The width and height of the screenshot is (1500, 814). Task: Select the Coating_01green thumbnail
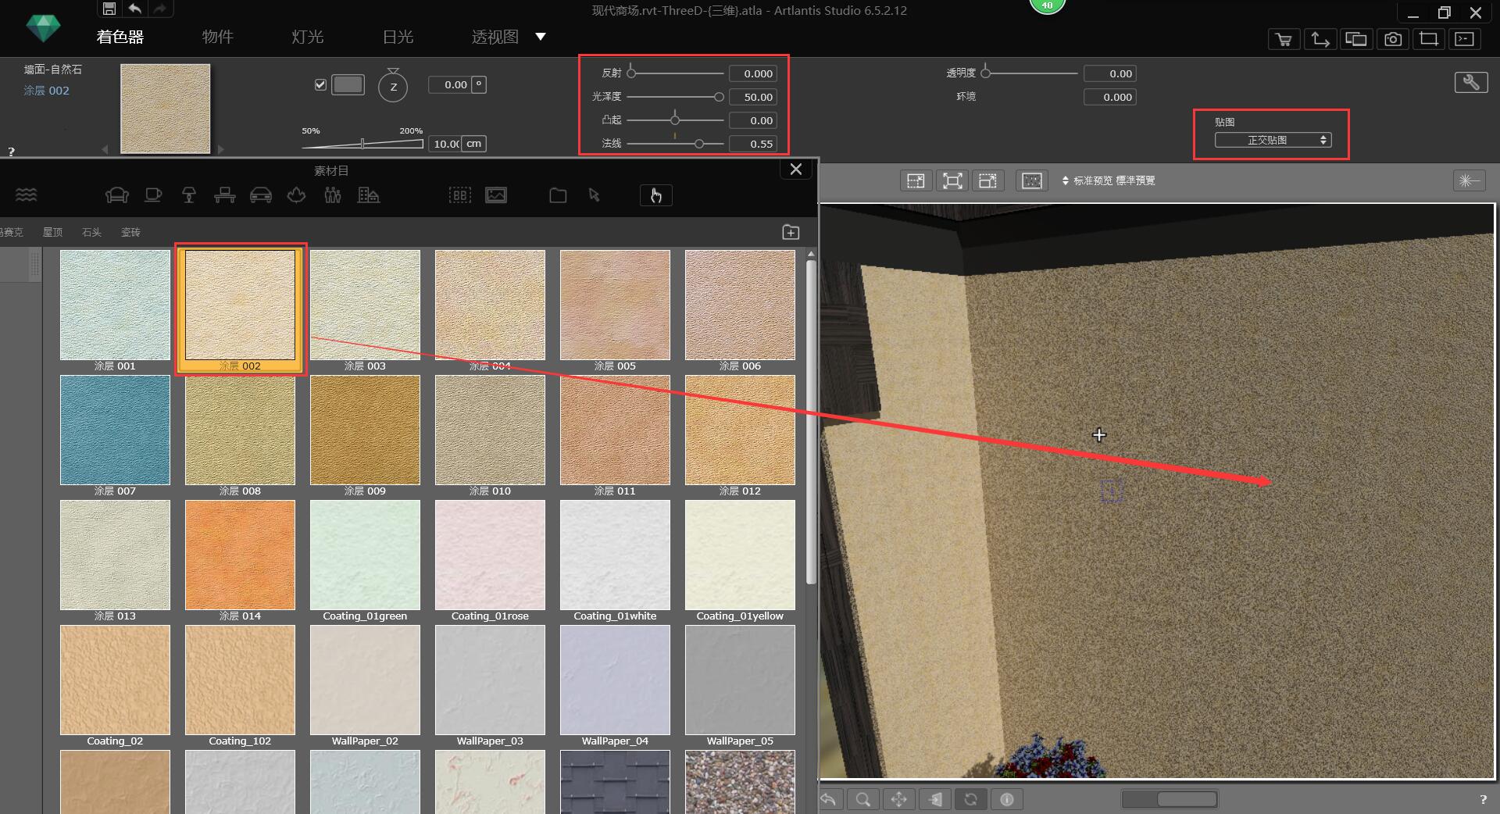click(x=365, y=555)
